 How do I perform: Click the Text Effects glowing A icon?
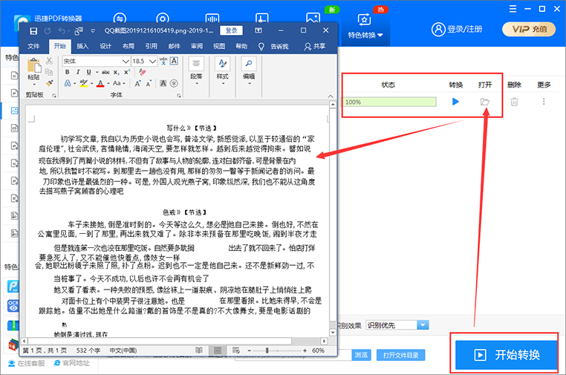[x=68, y=83]
